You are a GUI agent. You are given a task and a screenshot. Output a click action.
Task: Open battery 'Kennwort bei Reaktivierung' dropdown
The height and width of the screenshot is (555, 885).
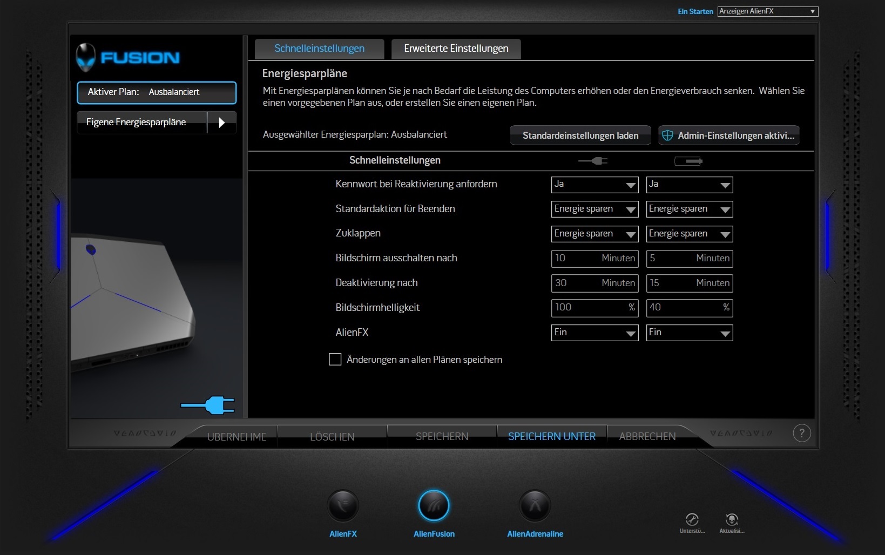(x=690, y=185)
